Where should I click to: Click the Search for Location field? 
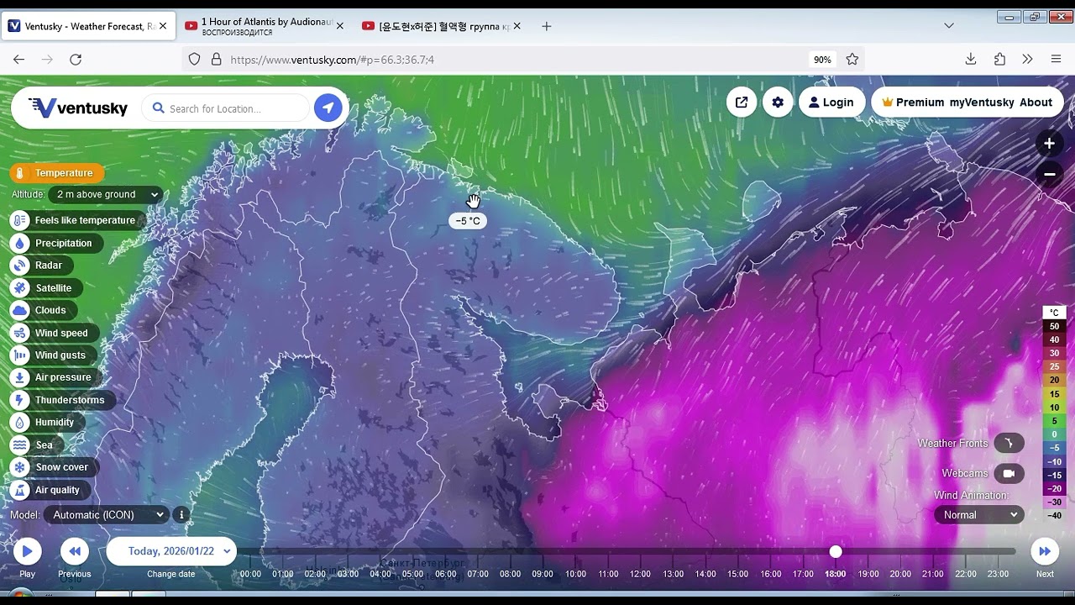coord(225,108)
